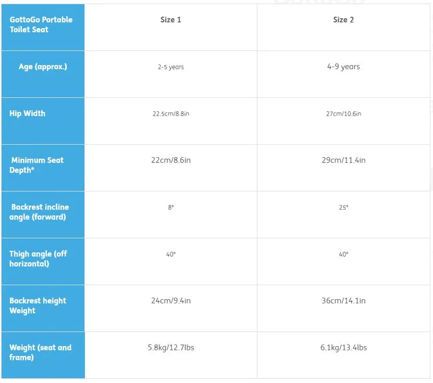Viewport: 433px width, 383px height.
Task: Click the GottoGo Portable Toilet Seat header
Action: (x=41, y=24)
